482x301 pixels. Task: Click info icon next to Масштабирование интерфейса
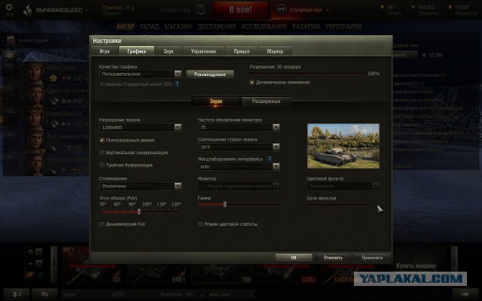click(x=270, y=159)
